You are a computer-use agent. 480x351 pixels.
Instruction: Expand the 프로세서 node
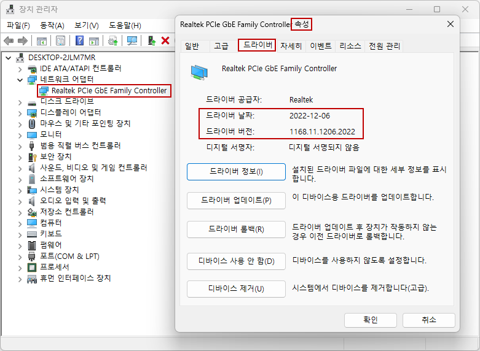pyautogui.click(x=20, y=268)
